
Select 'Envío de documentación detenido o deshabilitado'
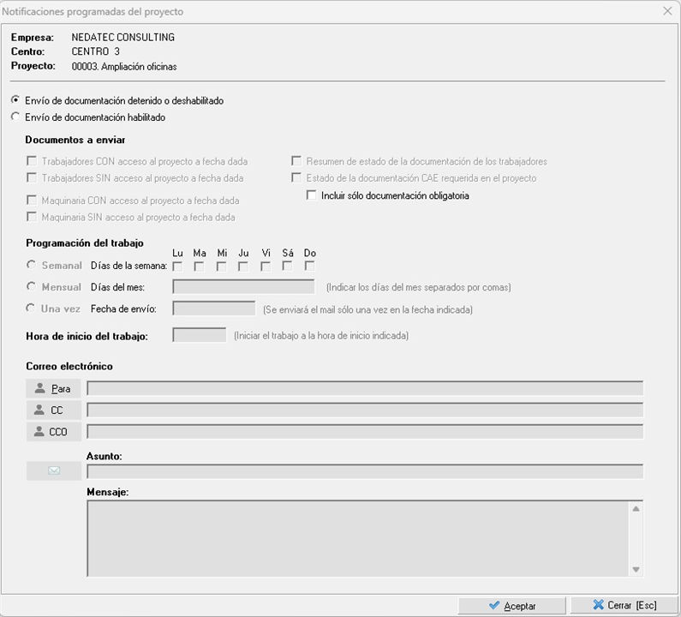pos(15,100)
